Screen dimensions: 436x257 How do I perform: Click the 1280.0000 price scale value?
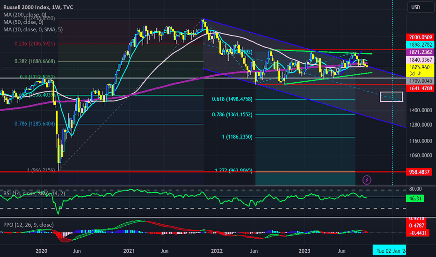click(421, 125)
